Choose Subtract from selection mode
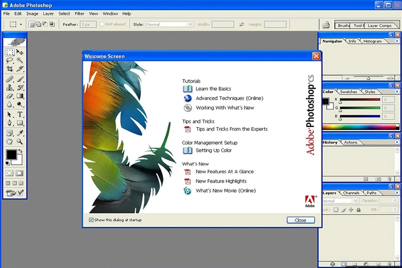The width and height of the screenshot is (402, 268). 45,25
